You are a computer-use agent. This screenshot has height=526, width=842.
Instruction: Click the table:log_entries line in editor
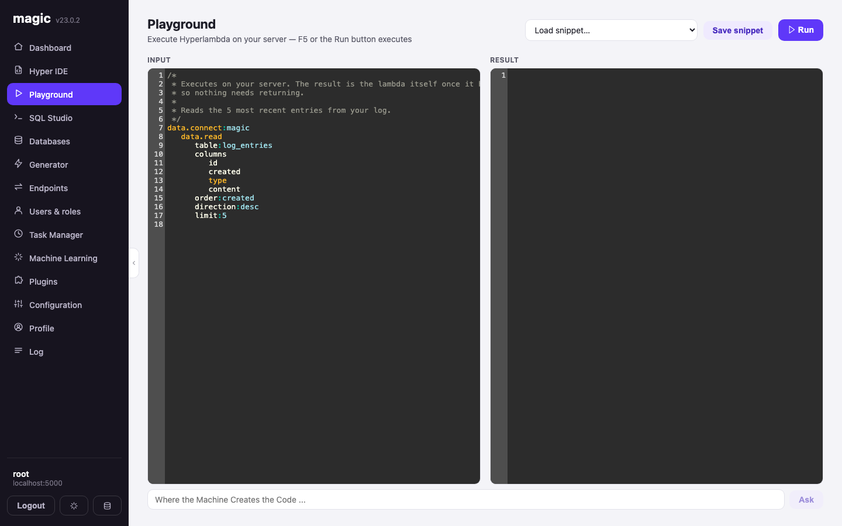pos(233,146)
